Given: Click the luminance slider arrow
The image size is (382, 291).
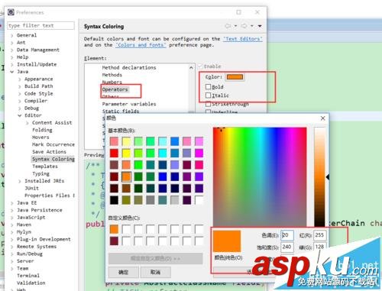Looking at the screenshot, I should click(x=328, y=176).
